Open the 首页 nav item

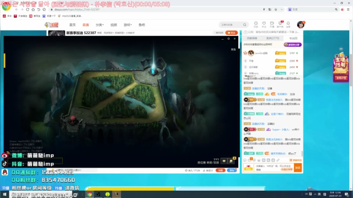click(x=73, y=25)
